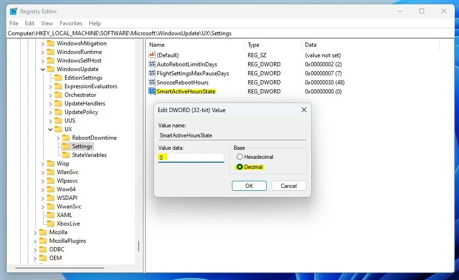The image size is (459, 280).
Task: Open the File menu
Action: (x=14, y=23)
